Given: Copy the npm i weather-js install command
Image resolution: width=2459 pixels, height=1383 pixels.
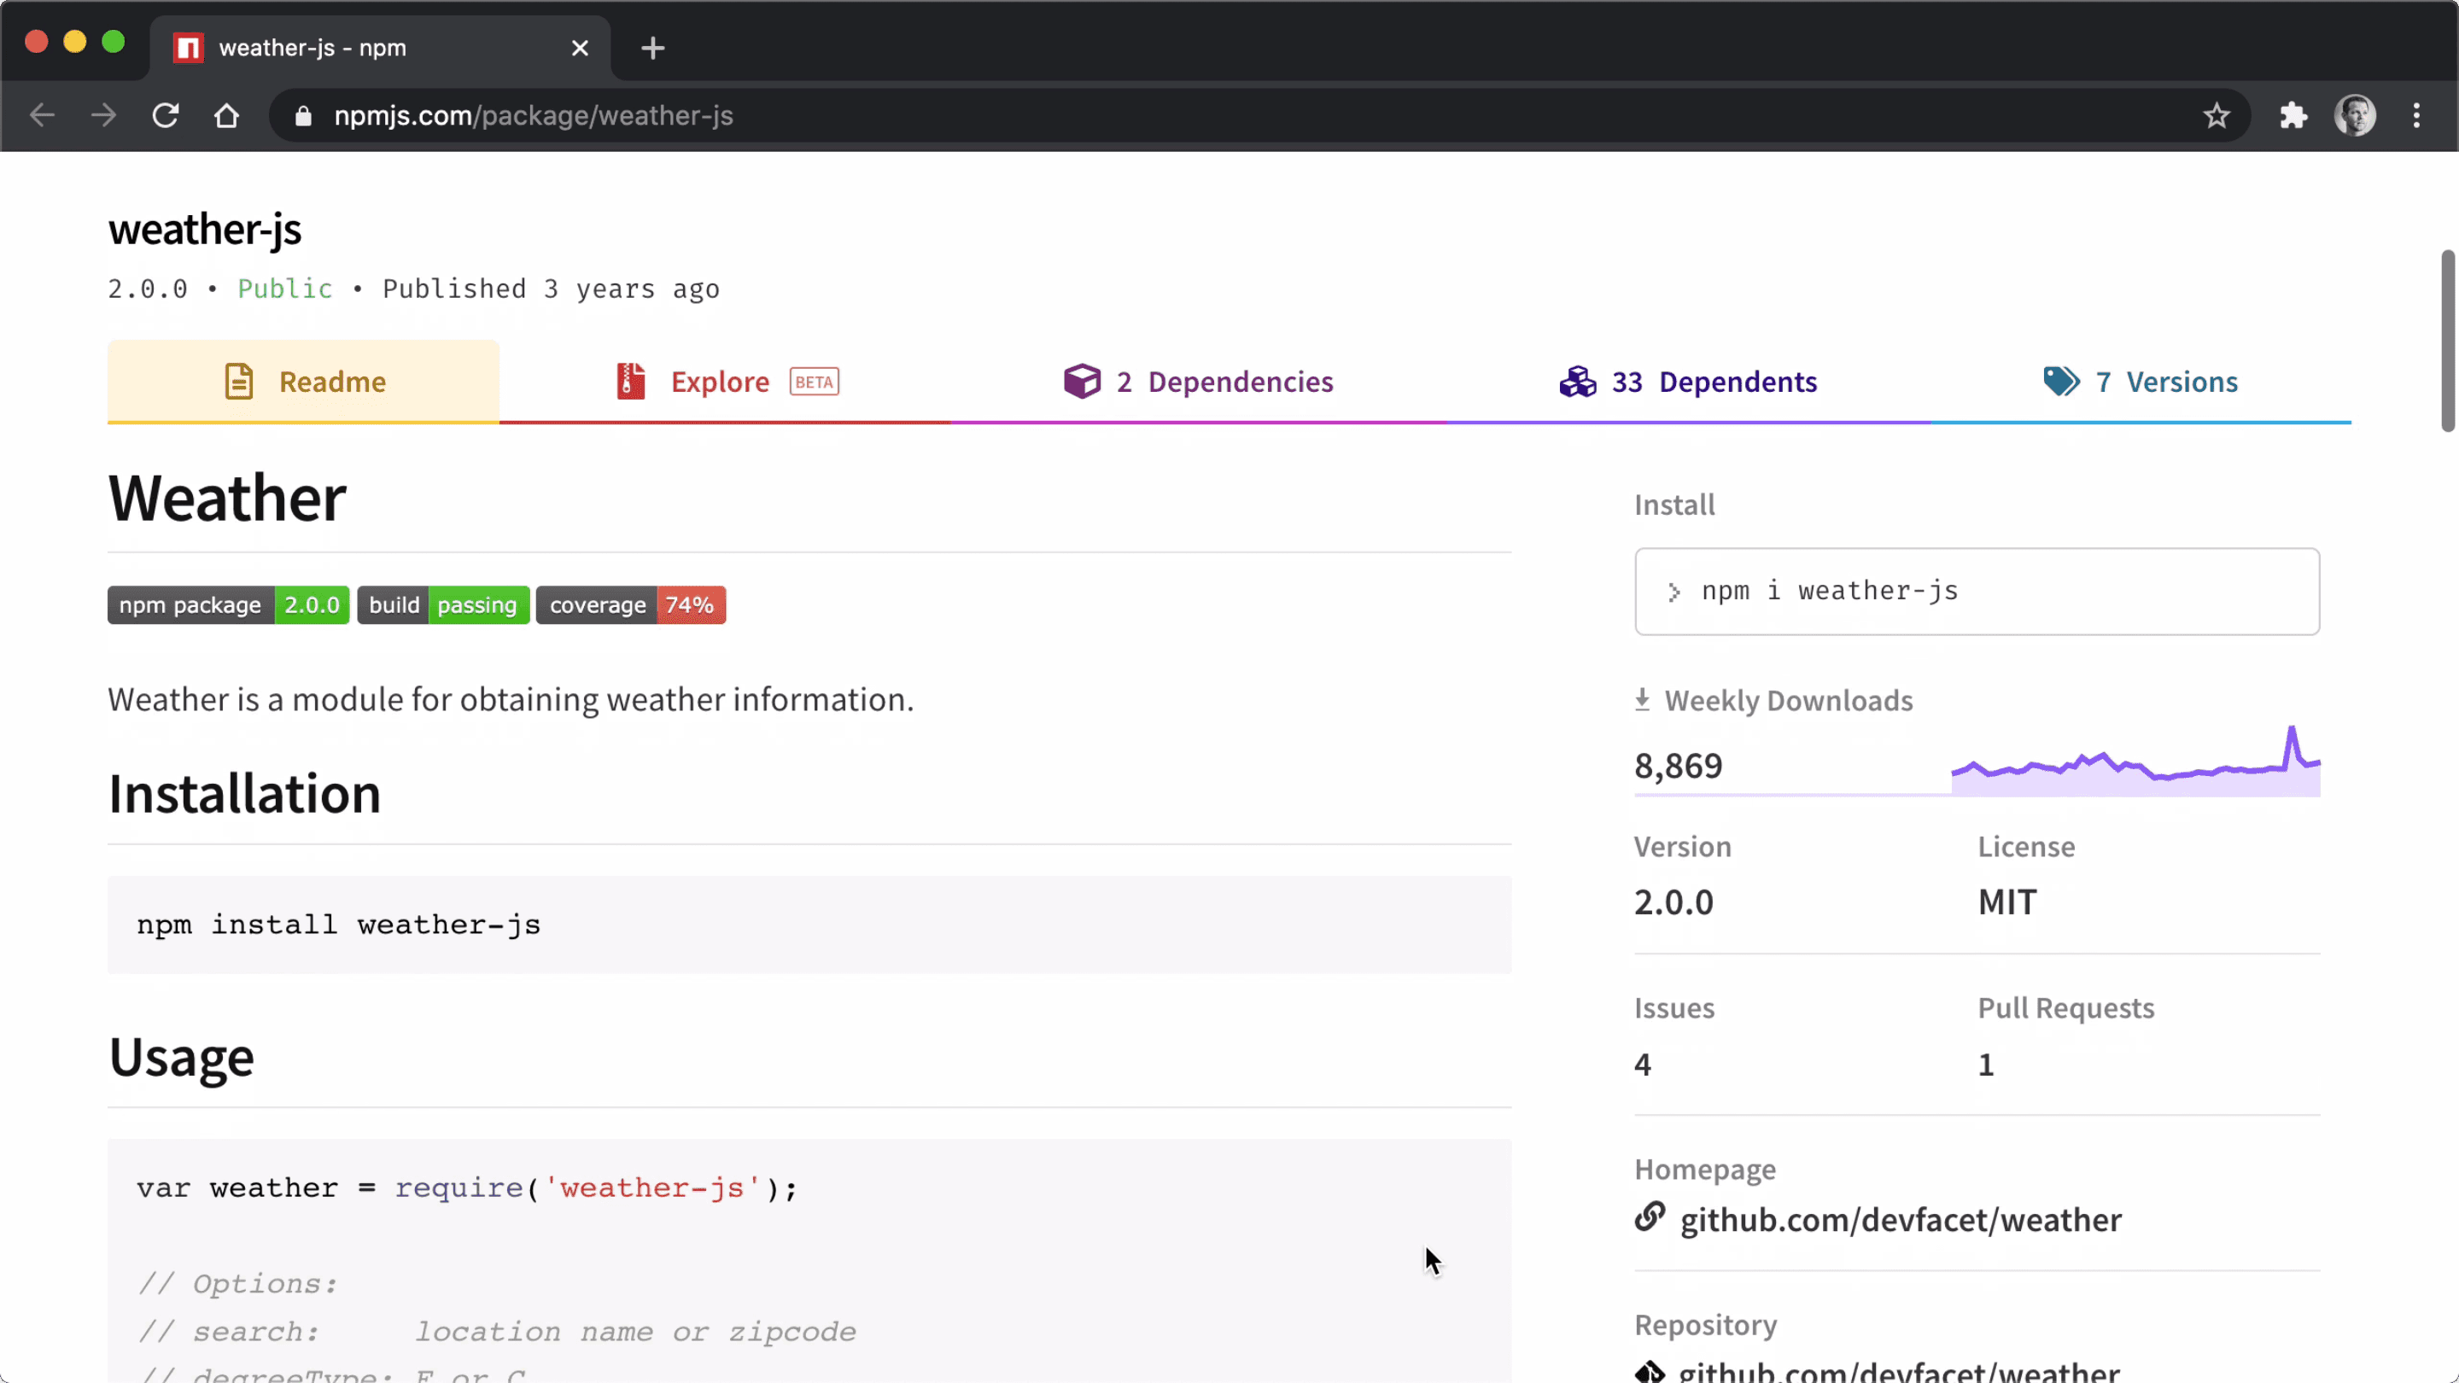Looking at the screenshot, I should 1977,591.
